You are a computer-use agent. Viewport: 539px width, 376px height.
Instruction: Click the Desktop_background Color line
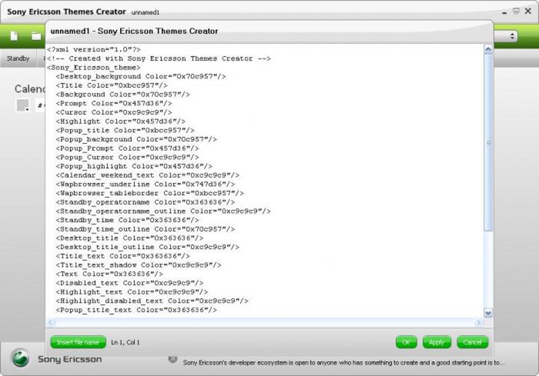pyautogui.click(x=141, y=76)
